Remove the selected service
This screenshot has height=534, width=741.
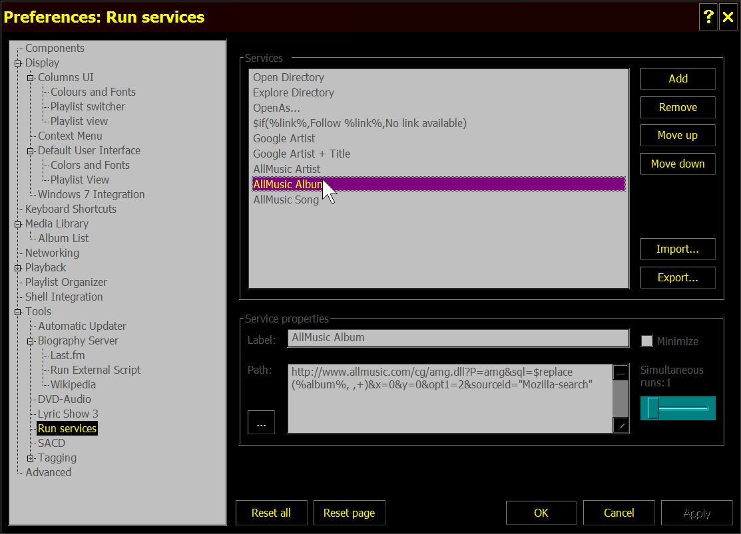(x=678, y=107)
